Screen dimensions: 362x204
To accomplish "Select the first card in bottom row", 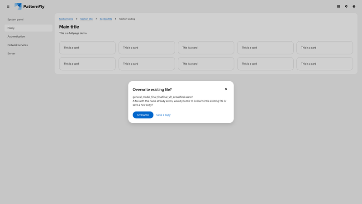I will pyautogui.click(x=87, y=64).
